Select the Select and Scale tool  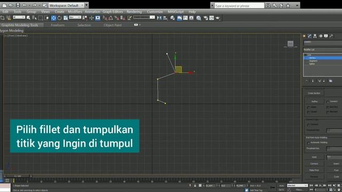[x=66, y=18]
